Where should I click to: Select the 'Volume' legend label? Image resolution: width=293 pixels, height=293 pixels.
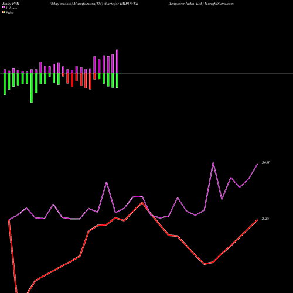tap(11, 8)
